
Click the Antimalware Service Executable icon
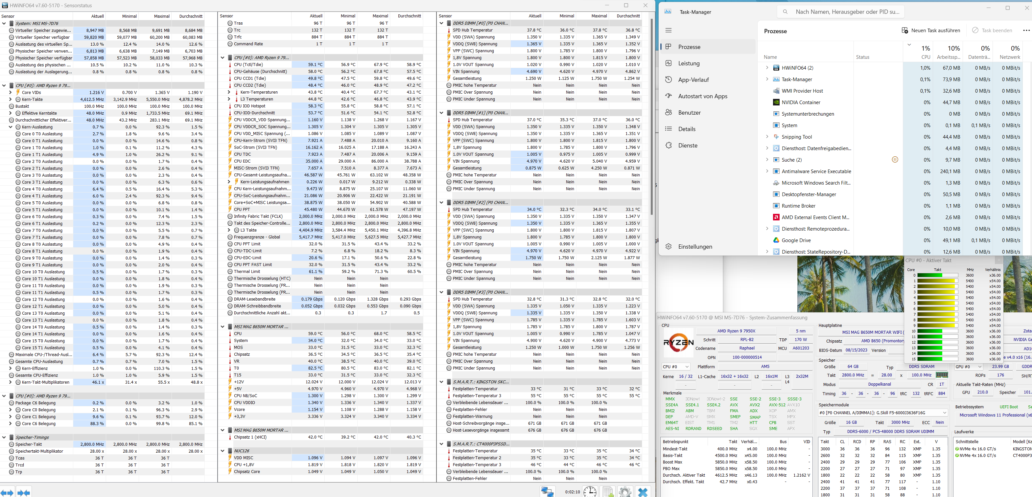coord(776,171)
